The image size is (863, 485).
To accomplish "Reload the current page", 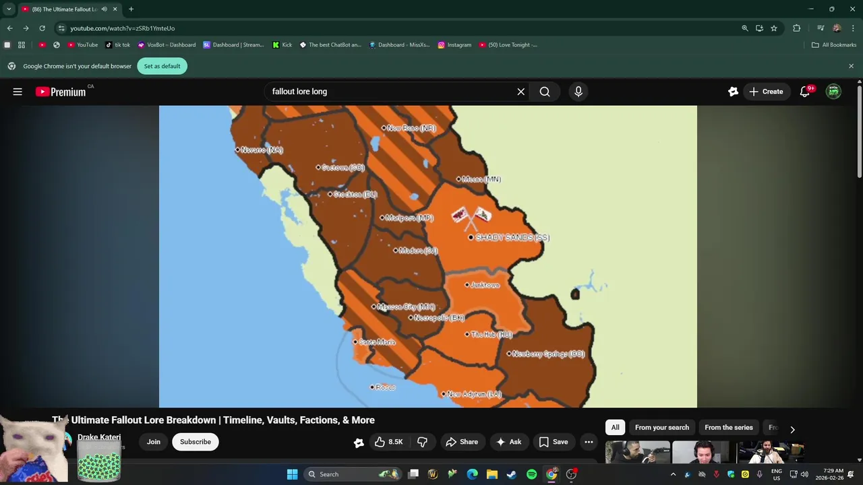I will (x=42, y=28).
